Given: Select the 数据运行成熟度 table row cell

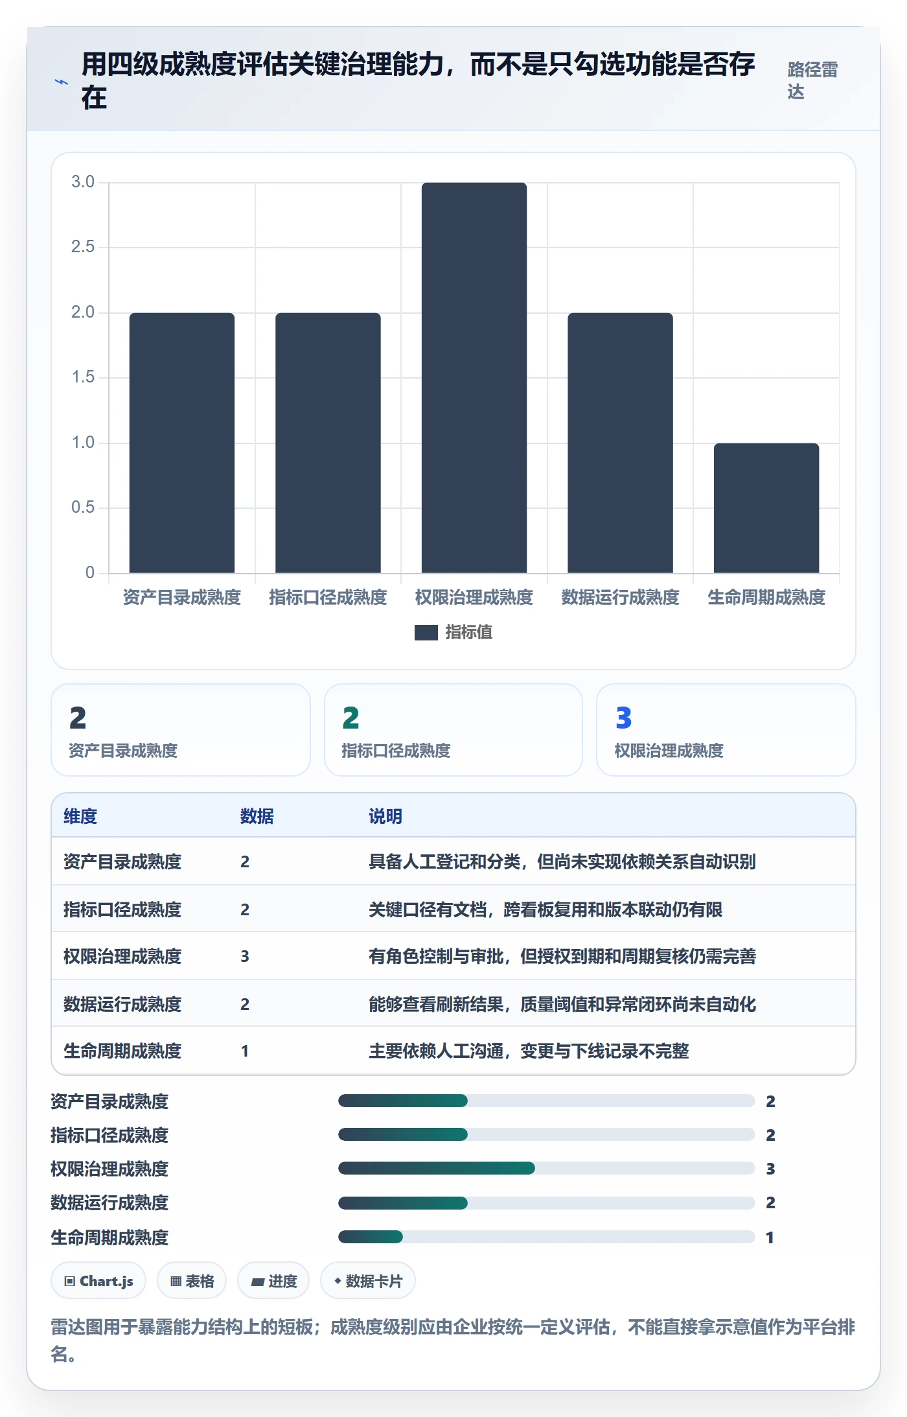Looking at the screenshot, I should coord(122,1005).
